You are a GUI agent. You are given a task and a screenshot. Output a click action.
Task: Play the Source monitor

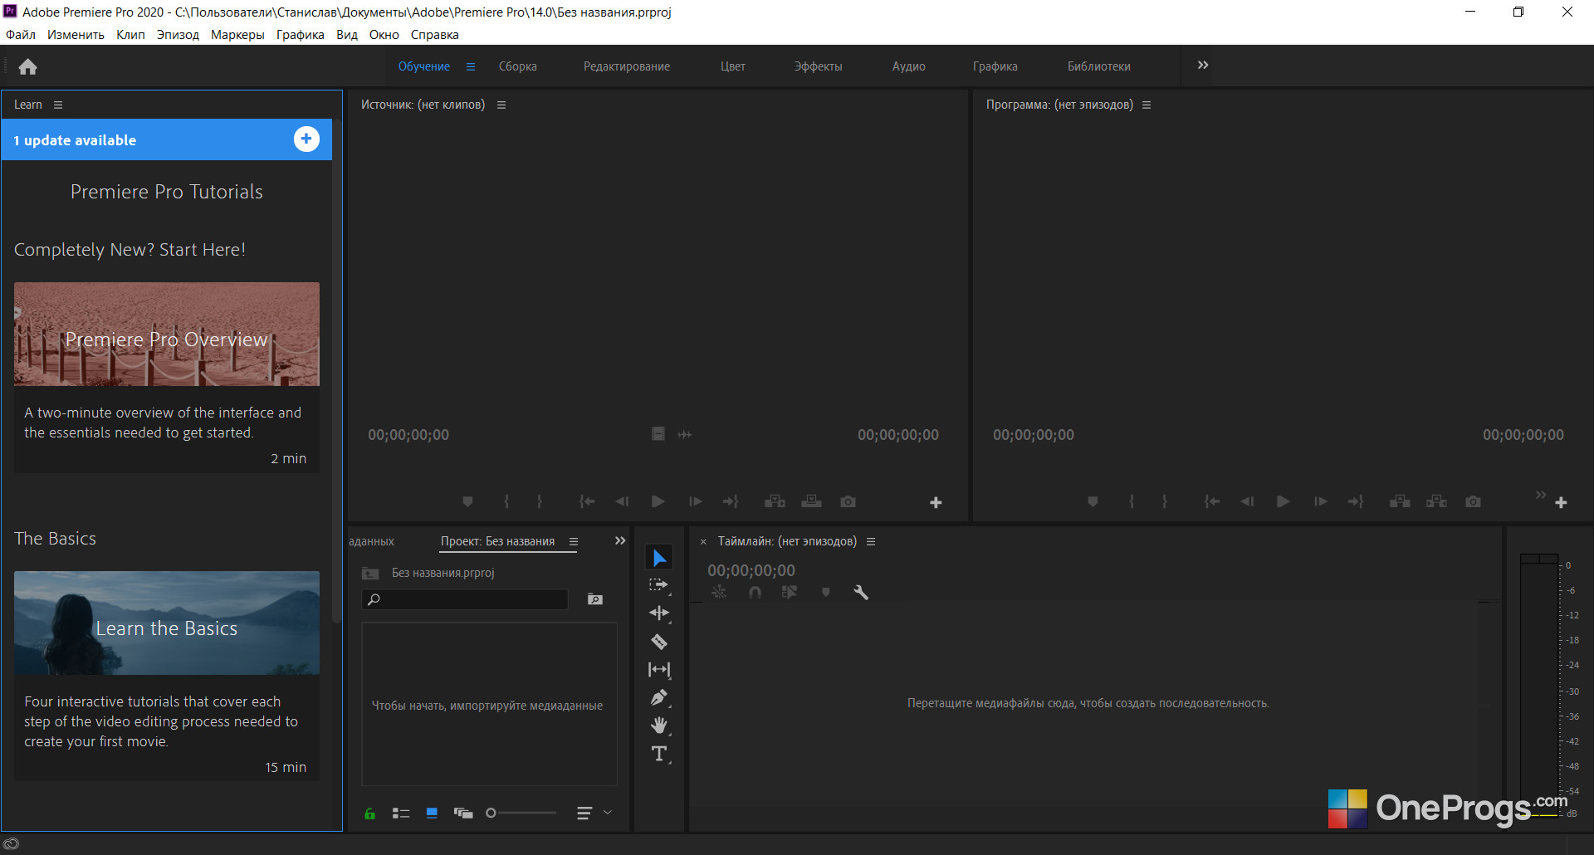coord(658,501)
